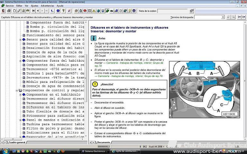Screen dimensions: 247x154
Task: Select 'Aspiración de aire fresco' tree item
Action: point(55,56)
